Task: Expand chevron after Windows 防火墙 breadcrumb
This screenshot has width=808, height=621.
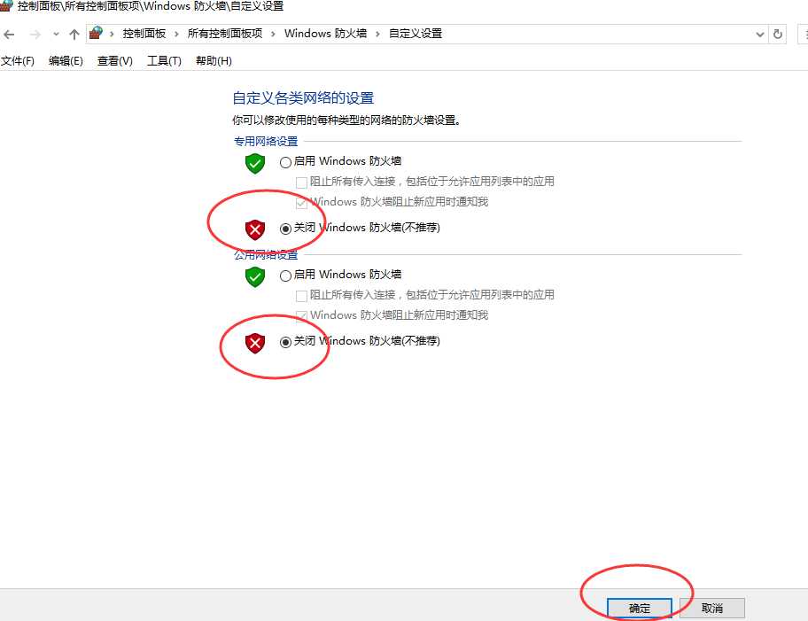Action: coord(377,34)
